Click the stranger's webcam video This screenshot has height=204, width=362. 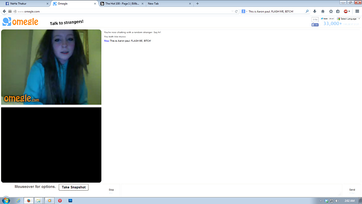click(51, 67)
